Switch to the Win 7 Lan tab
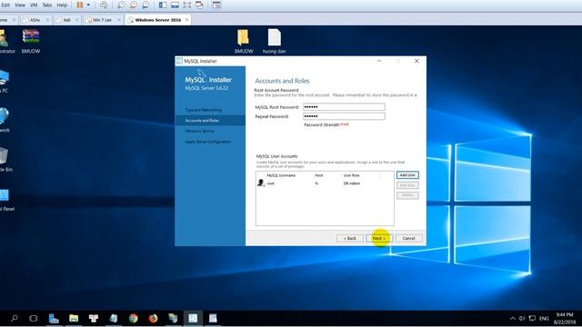Screen dimensions: 582x327 pos(103,20)
